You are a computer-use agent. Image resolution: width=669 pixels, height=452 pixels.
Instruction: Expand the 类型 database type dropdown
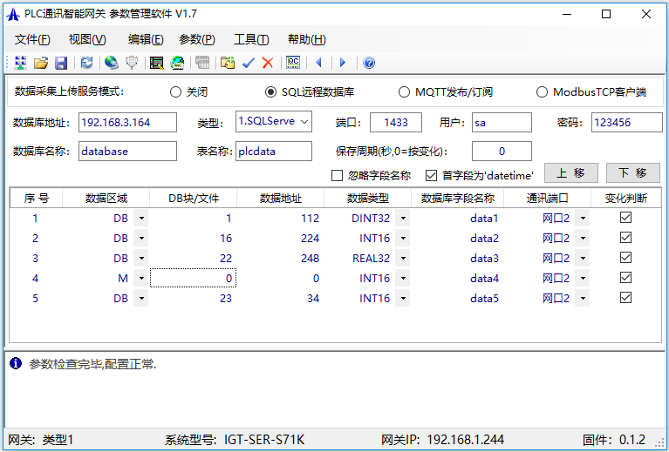click(x=304, y=123)
